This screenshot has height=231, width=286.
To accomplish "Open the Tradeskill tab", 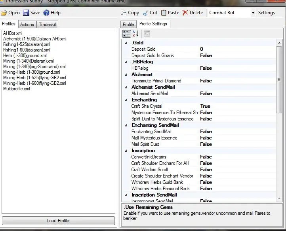I will (48, 25).
